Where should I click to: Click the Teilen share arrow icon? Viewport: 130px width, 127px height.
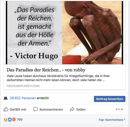pos(72,109)
